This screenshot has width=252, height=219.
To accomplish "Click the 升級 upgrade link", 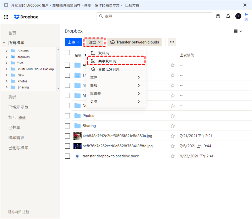I will pos(246,17).
